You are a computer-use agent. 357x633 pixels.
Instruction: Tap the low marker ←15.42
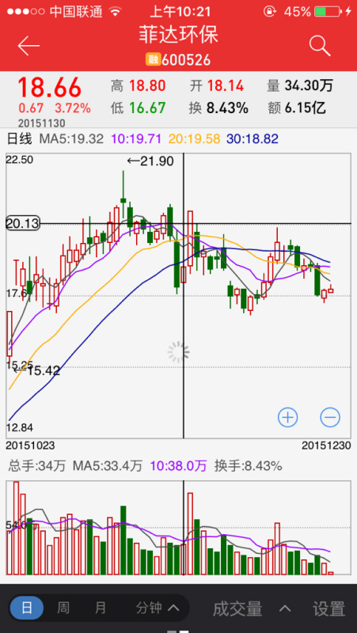point(36,370)
